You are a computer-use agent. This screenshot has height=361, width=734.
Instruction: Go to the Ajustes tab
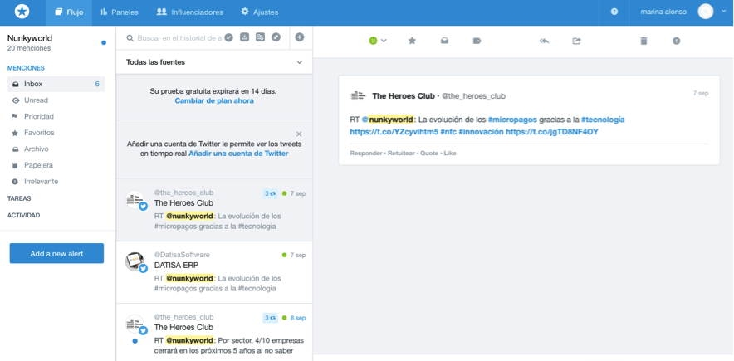259,12
